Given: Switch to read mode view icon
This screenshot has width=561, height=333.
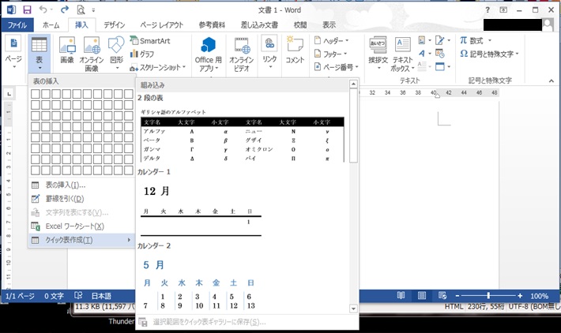Looking at the screenshot, I should (401, 295).
